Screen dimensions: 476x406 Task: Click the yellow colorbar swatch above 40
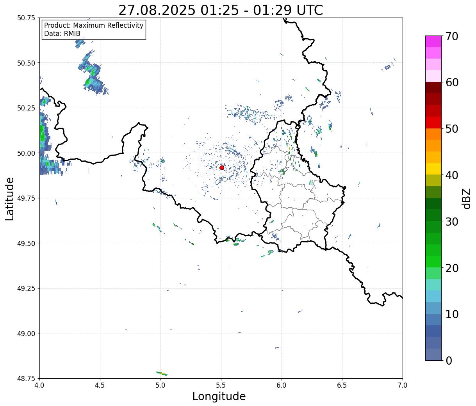point(433,169)
